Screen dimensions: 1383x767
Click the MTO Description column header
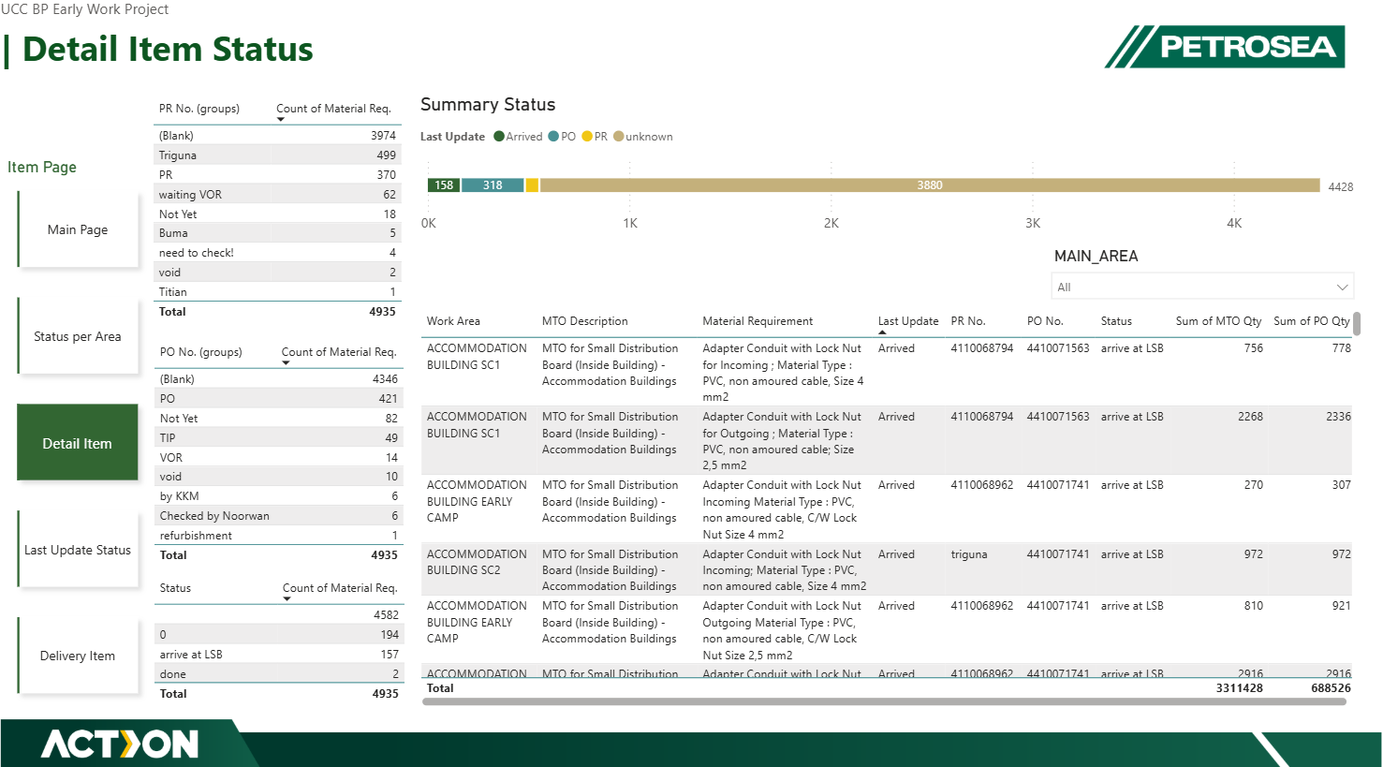(585, 321)
